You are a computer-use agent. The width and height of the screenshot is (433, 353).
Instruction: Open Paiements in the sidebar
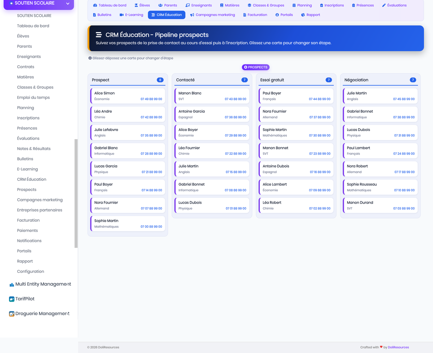27,231
